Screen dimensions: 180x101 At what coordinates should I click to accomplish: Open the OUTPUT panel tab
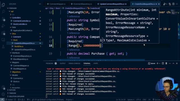pyautogui.click(x=62, y=63)
